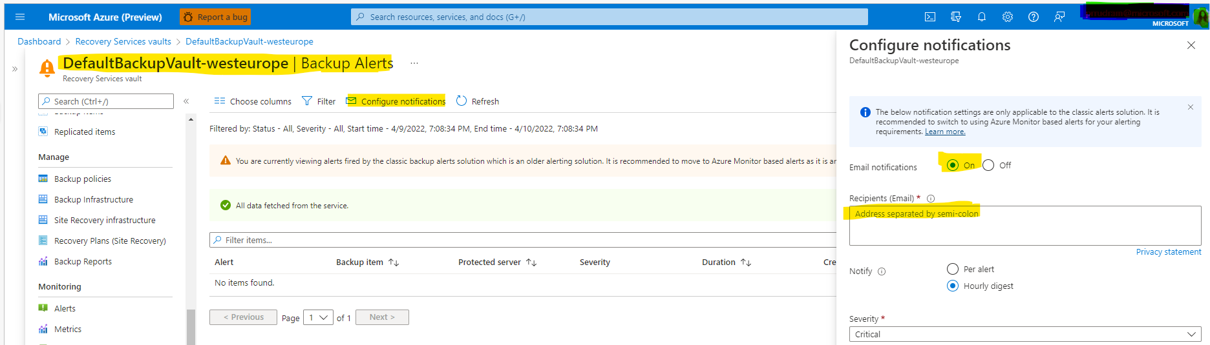Set Email notifications to On

pos(953,165)
